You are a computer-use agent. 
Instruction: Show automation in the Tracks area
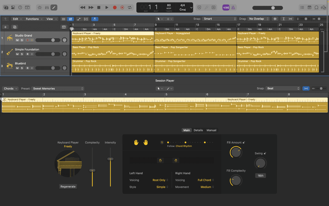pyautogui.click(x=79, y=19)
